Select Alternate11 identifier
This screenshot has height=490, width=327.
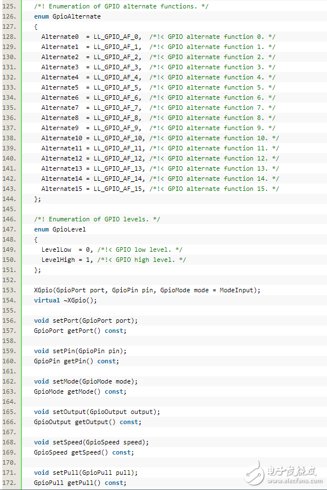point(61,148)
